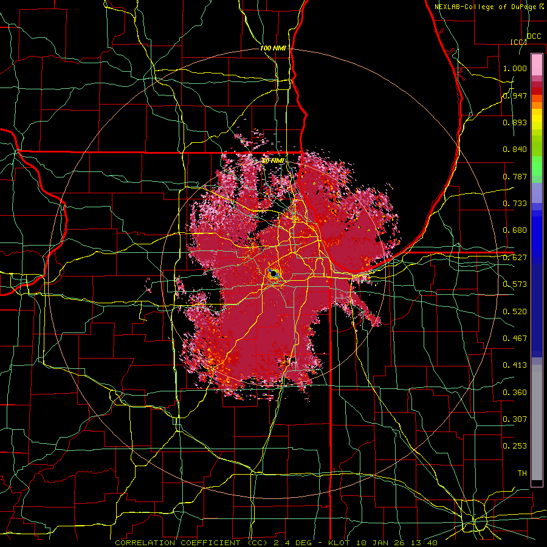The height and width of the screenshot is (547, 547).
Task: Click the 0.253 legend value
Action: pos(515,446)
